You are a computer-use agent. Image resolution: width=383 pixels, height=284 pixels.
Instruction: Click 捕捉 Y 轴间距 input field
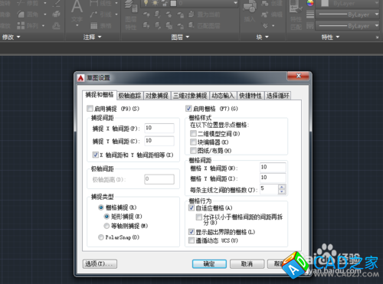point(159,141)
